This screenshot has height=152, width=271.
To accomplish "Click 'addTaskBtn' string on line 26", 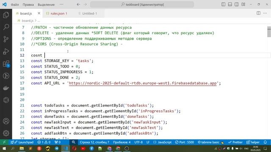I will [x=140, y=133].
